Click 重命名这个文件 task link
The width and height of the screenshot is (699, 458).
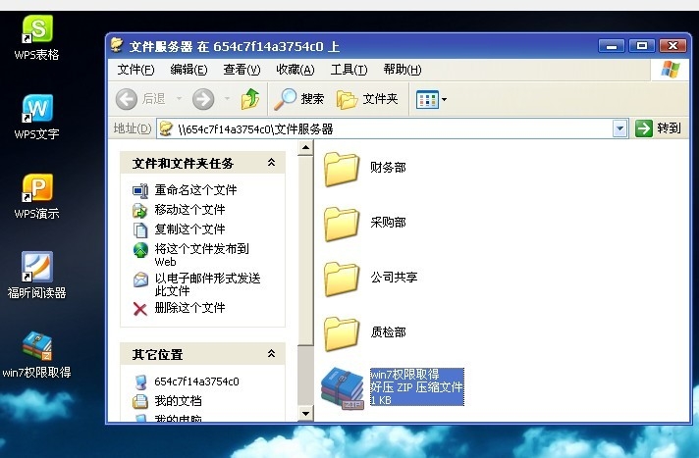(195, 190)
